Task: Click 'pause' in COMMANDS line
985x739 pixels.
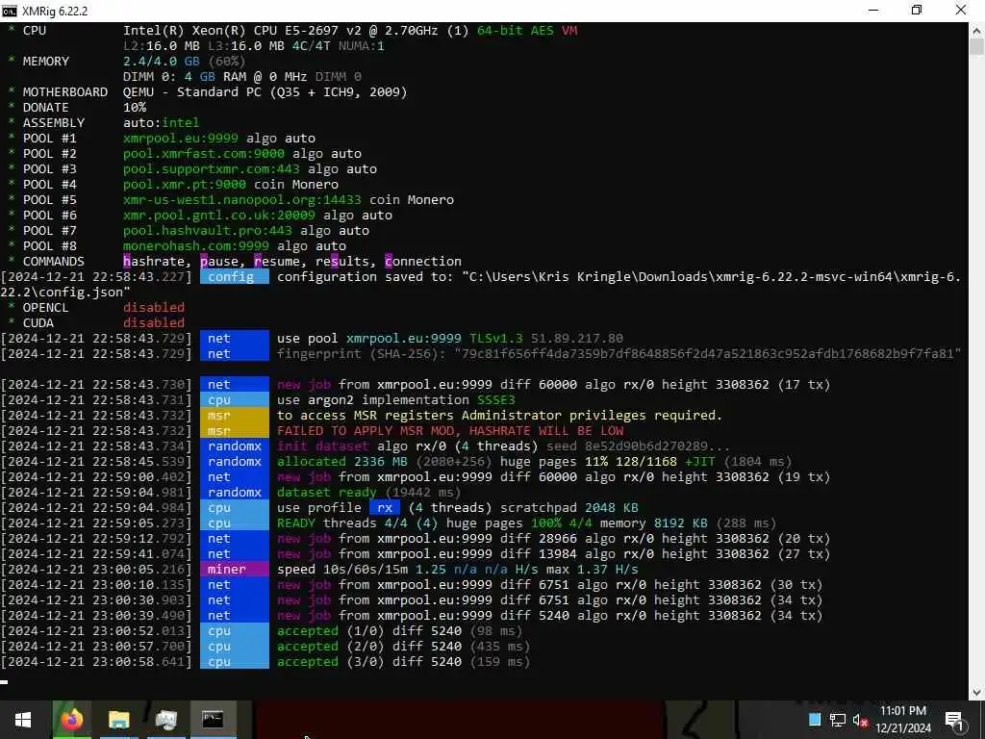Action: click(x=220, y=262)
